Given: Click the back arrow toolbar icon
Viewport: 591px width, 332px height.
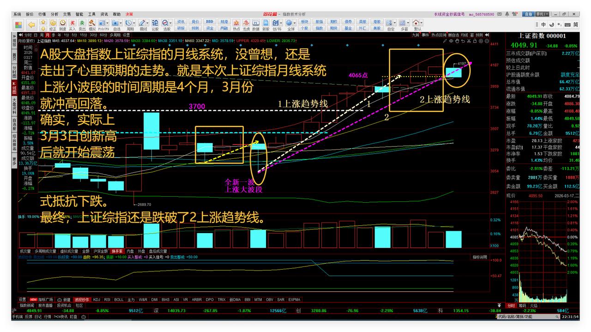Looking at the screenshot, I should pyautogui.click(x=31, y=24).
